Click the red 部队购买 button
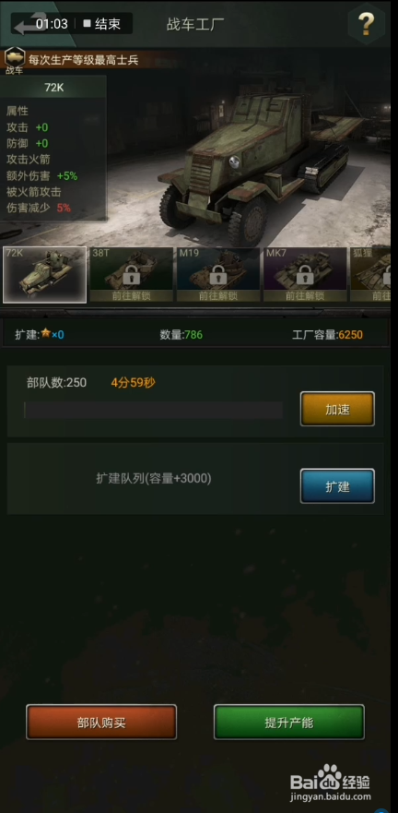Screen dimensions: 398x813 [101, 723]
